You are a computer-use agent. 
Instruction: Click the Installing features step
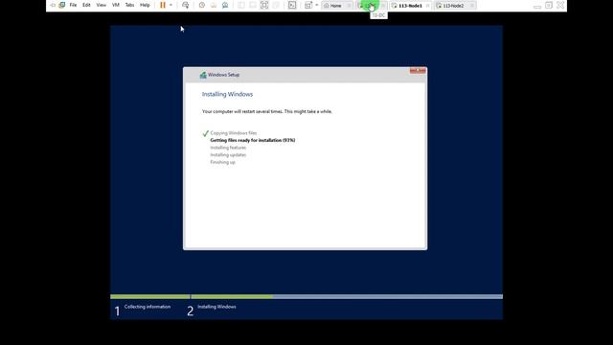[x=228, y=148]
